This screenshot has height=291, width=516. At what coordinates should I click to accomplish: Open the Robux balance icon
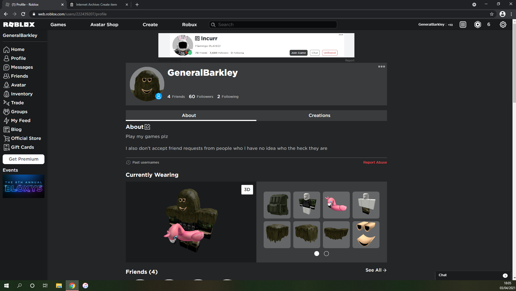pos(477,25)
